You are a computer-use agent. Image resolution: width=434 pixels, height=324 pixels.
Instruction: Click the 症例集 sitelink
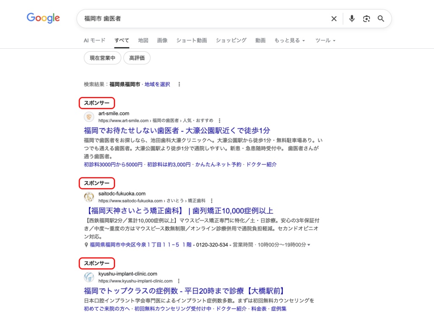[x=279, y=309]
